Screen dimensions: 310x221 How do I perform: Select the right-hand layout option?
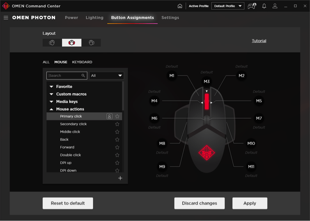tap(91, 42)
